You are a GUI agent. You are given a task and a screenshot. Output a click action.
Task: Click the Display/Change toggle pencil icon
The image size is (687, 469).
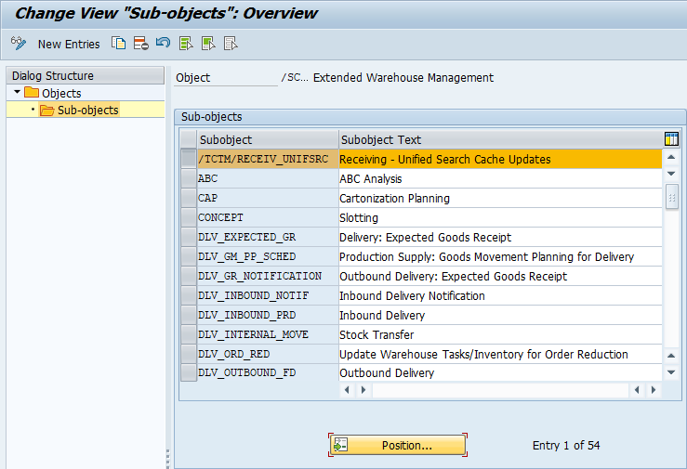pos(18,44)
